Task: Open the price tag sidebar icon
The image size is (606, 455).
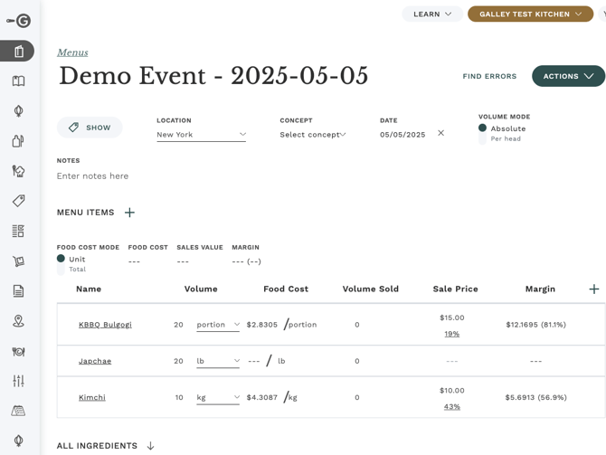Action: [x=18, y=201]
